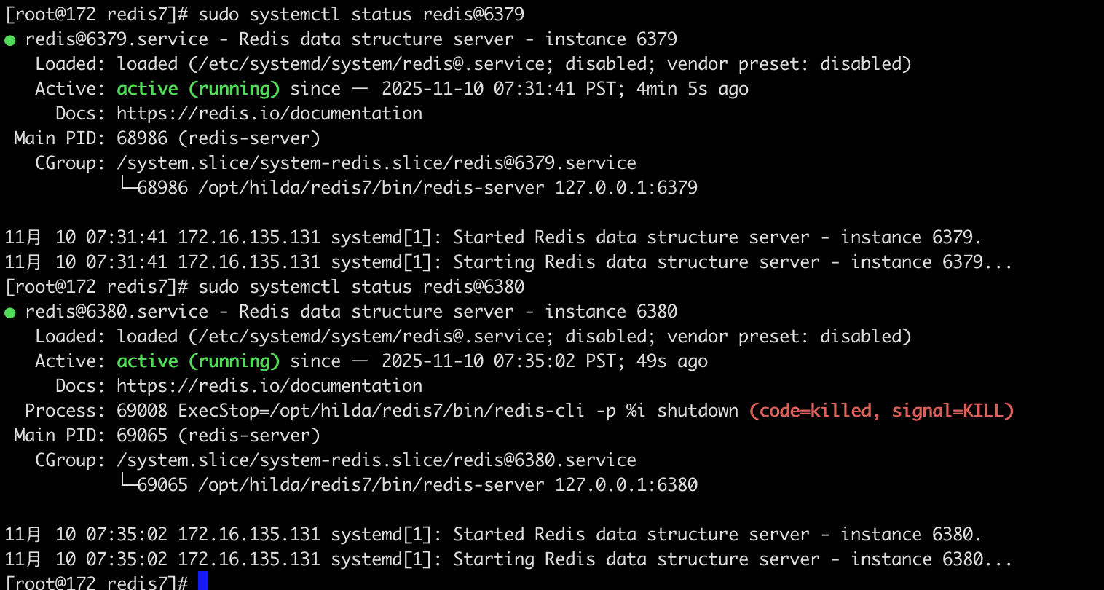Screen dimensions: 1104x590
Task: Click the tree branch symbol before PID 68986
Action: 127,186
